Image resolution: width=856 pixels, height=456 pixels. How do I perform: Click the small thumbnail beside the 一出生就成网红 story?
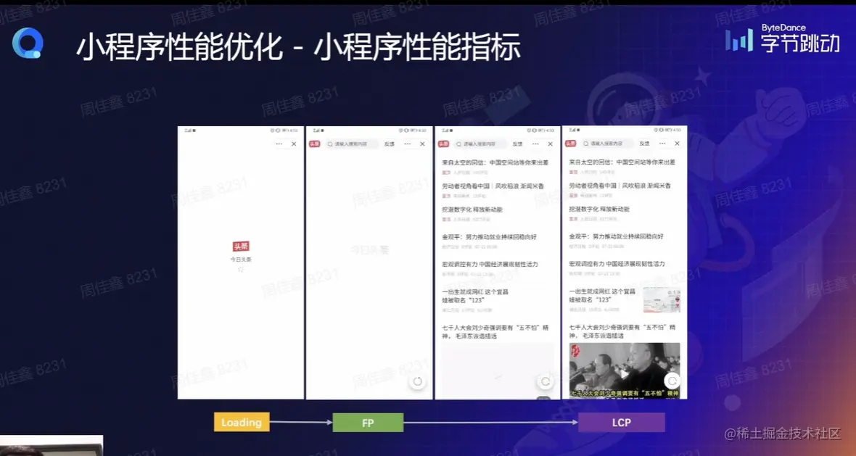[x=662, y=300]
